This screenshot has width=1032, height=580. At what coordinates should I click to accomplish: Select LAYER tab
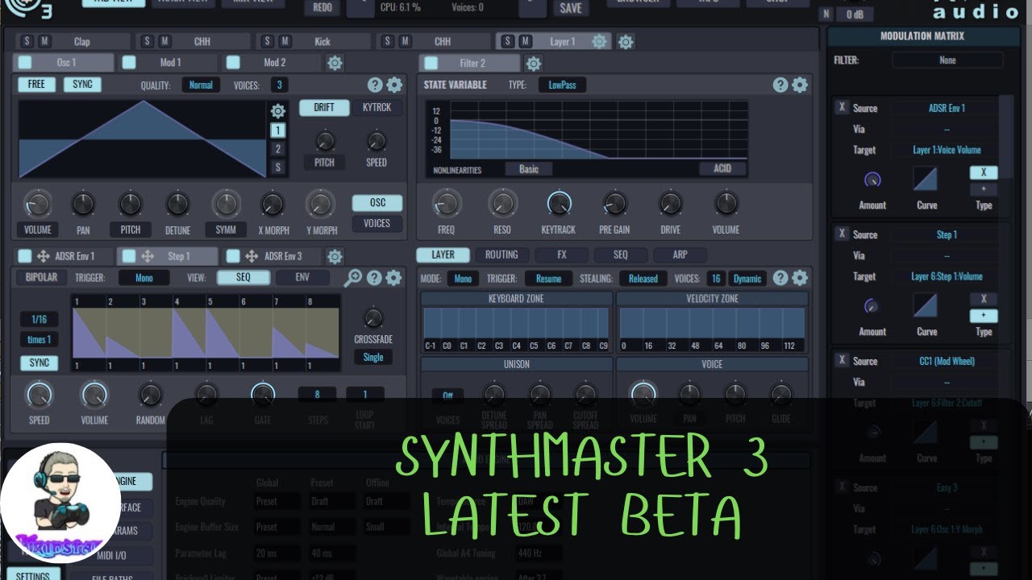(x=443, y=255)
